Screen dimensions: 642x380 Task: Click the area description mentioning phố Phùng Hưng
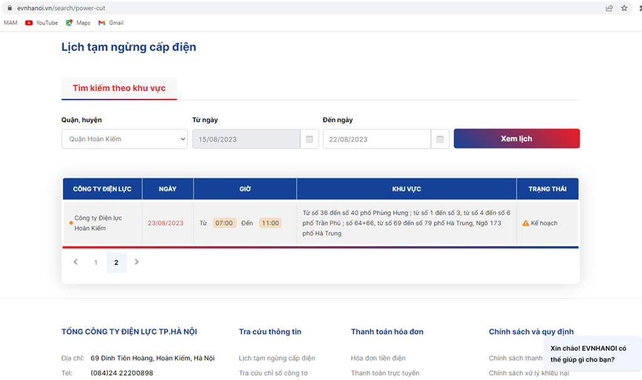pyautogui.click(x=406, y=223)
